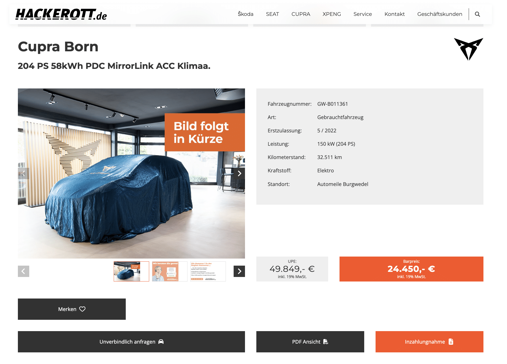This screenshot has width=507, height=364.
Task: Move thumbnail strip back with gray left chevron
Action: click(24, 271)
